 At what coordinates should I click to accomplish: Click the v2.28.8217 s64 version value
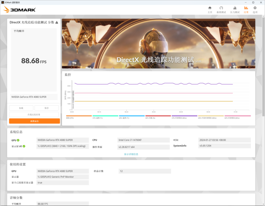(143, 147)
